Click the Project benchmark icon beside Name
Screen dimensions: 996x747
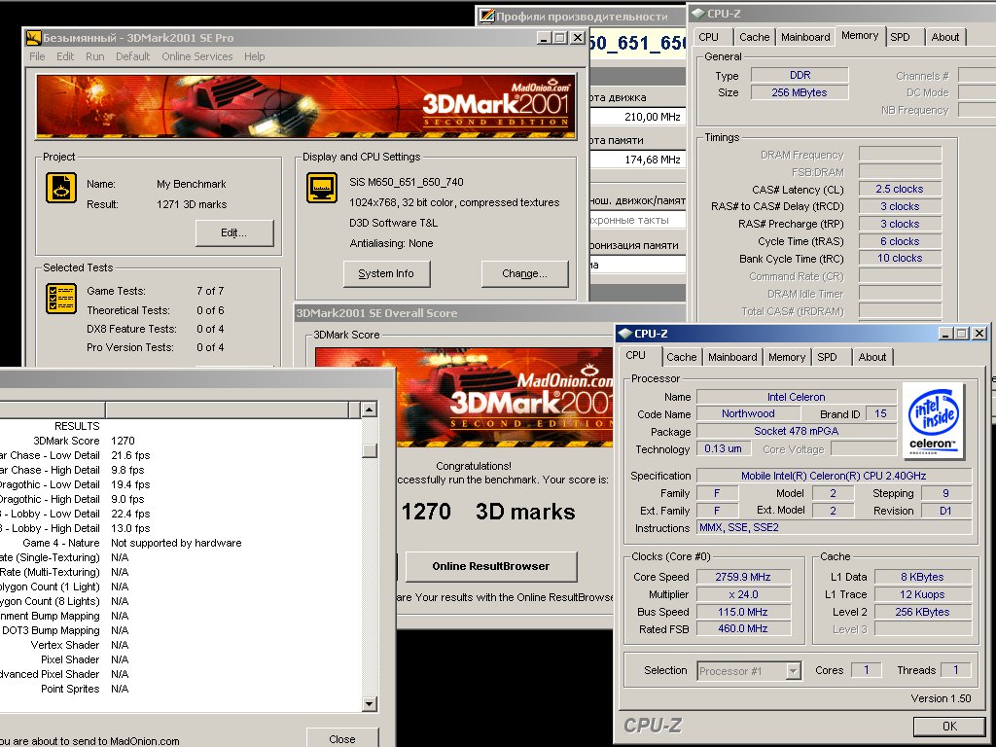coord(61,188)
